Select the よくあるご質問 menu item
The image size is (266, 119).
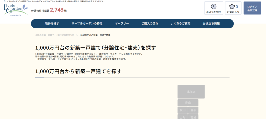(x=180, y=24)
